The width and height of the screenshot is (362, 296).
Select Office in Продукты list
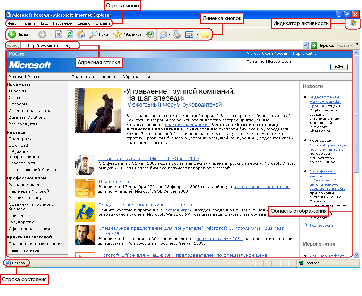click(x=14, y=98)
